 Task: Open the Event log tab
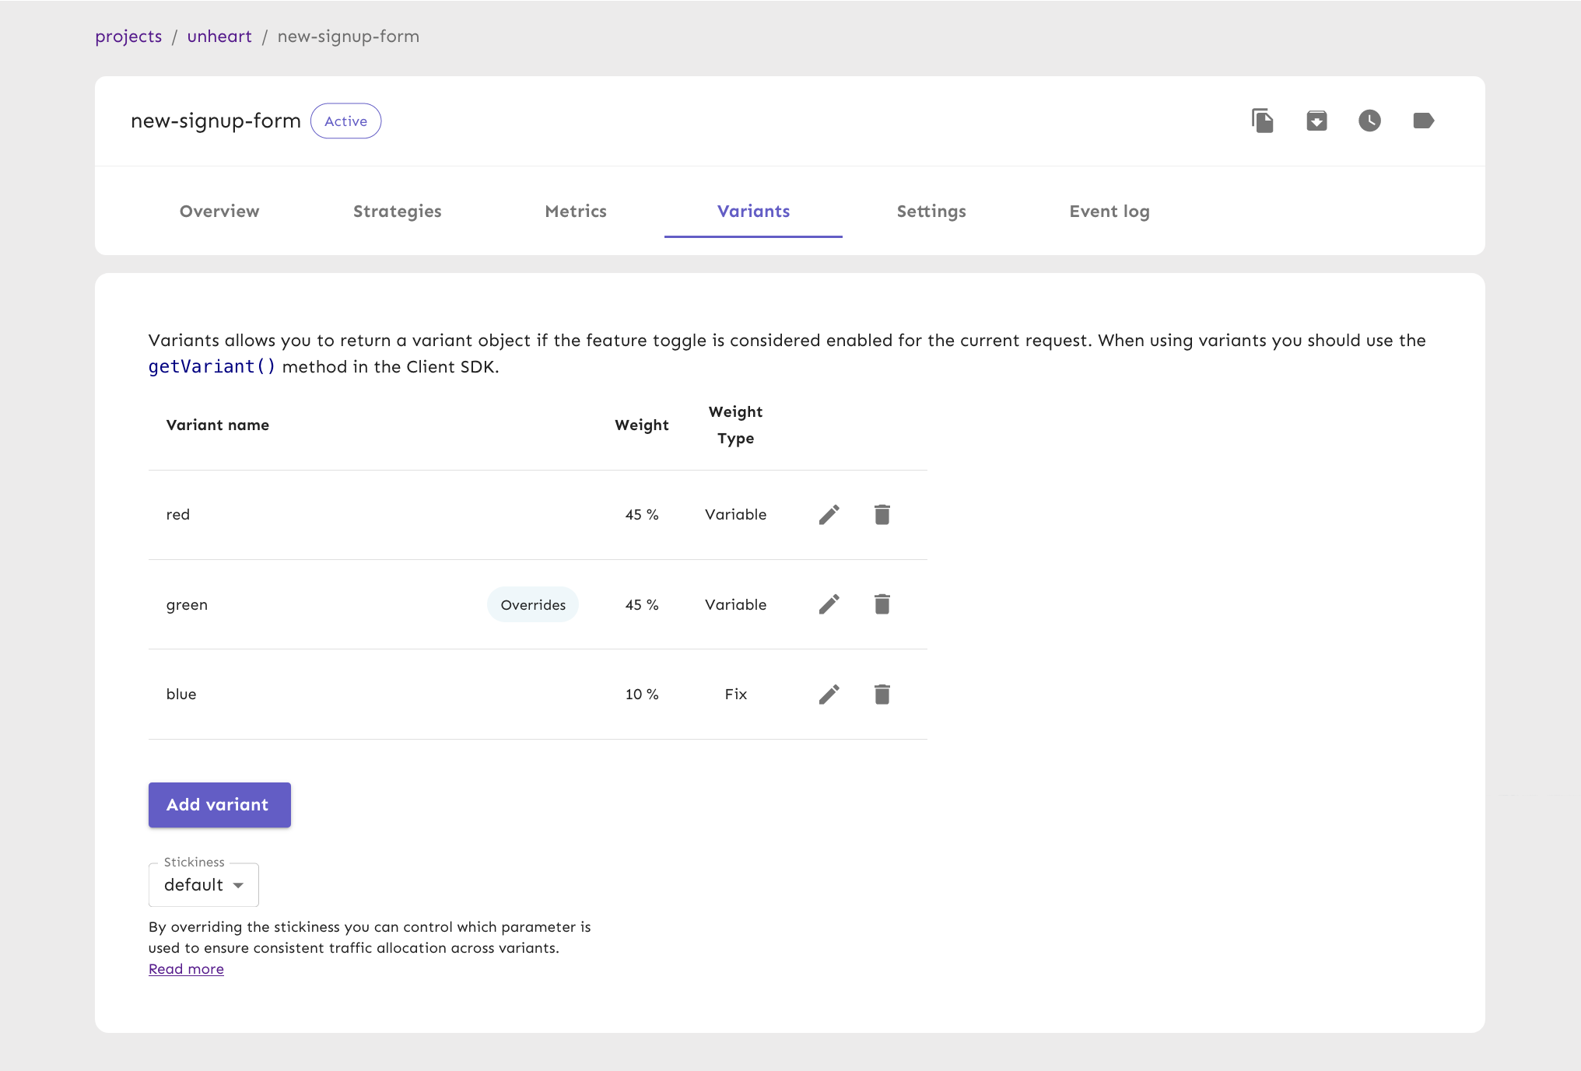1110,212
